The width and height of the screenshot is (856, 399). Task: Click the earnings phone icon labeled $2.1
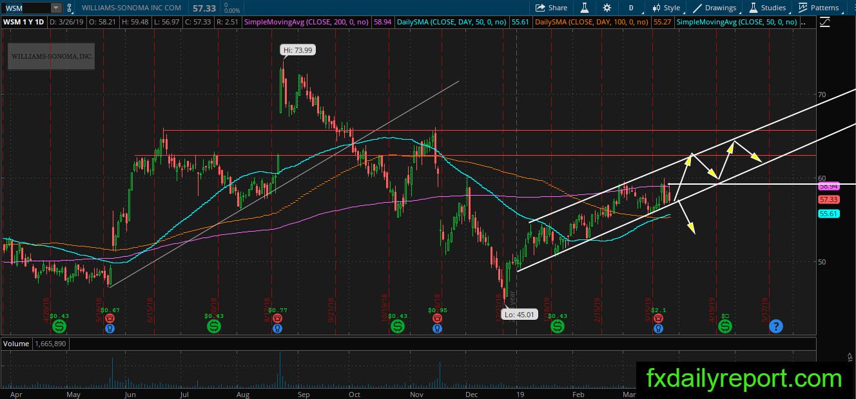[x=657, y=318]
